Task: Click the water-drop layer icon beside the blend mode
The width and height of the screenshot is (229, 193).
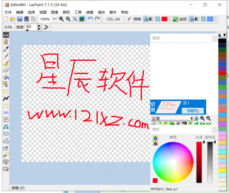Action: 196,118
